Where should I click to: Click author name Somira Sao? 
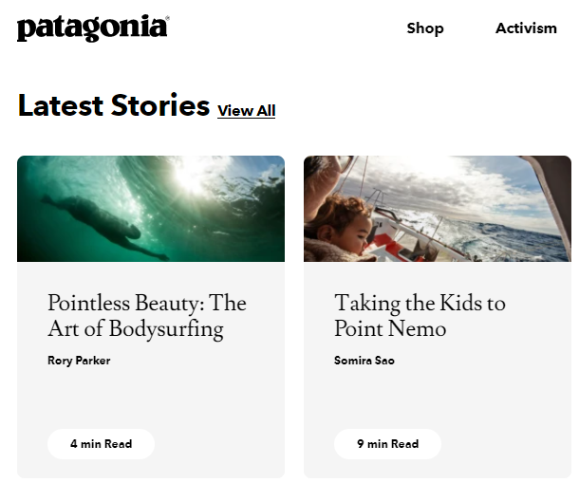coord(364,361)
